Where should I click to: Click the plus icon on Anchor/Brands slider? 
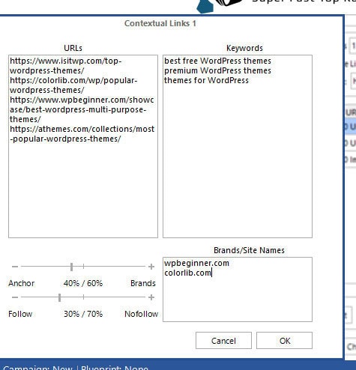[151, 267]
